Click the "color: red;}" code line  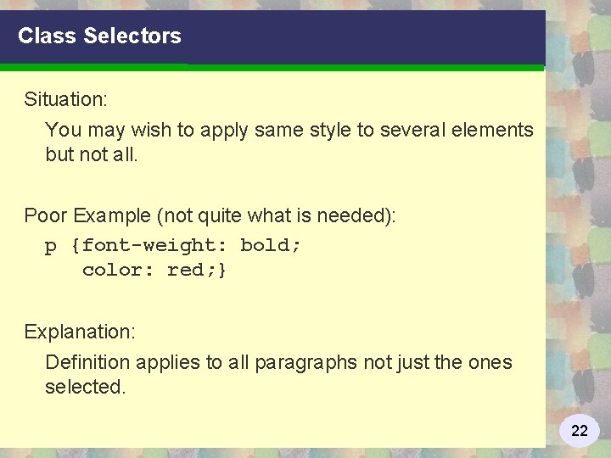(154, 270)
